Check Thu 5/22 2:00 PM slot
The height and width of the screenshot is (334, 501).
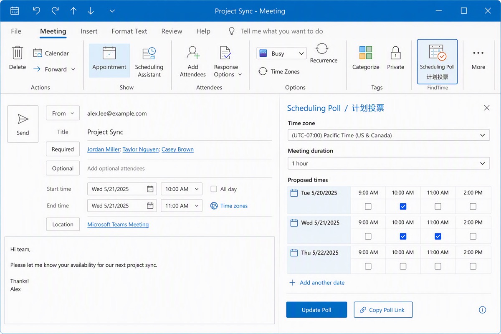point(473,266)
